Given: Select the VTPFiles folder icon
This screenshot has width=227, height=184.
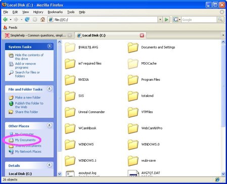Looking at the screenshot, I should click(x=133, y=112).
